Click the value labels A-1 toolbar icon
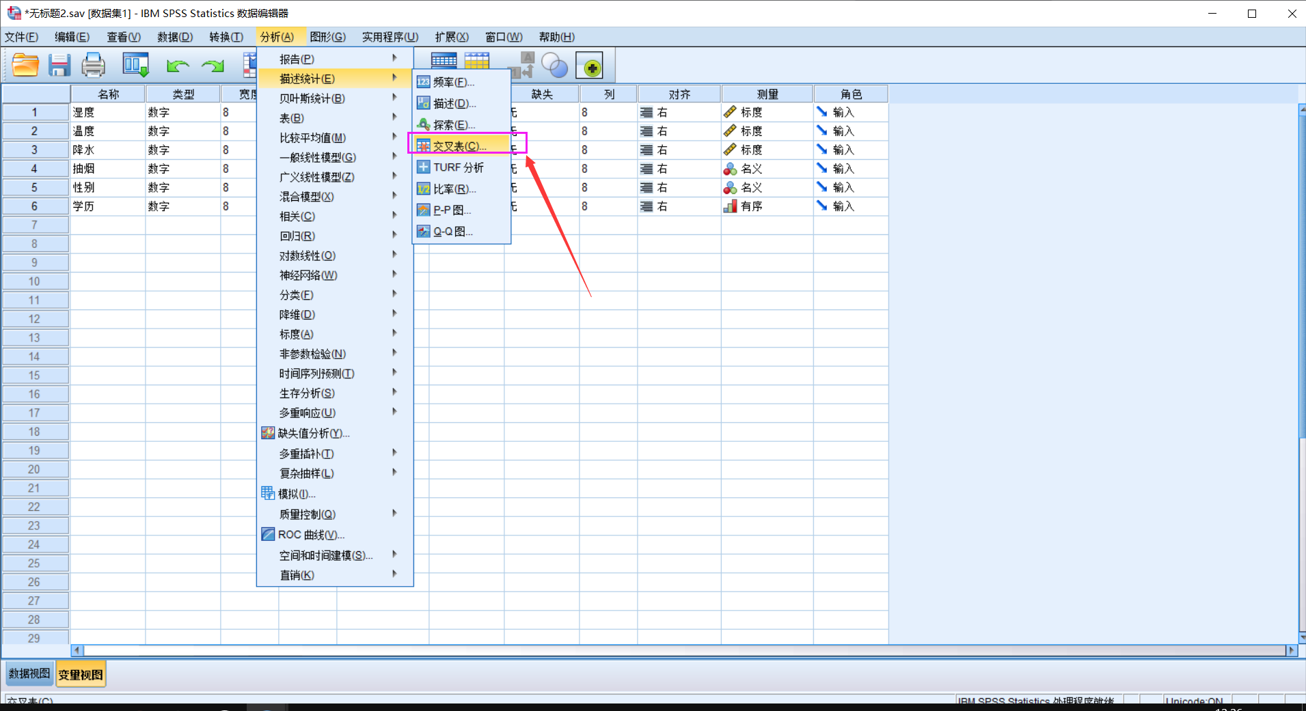The image size is (1306, 711). pyautogui.click(x=522, y=65)
